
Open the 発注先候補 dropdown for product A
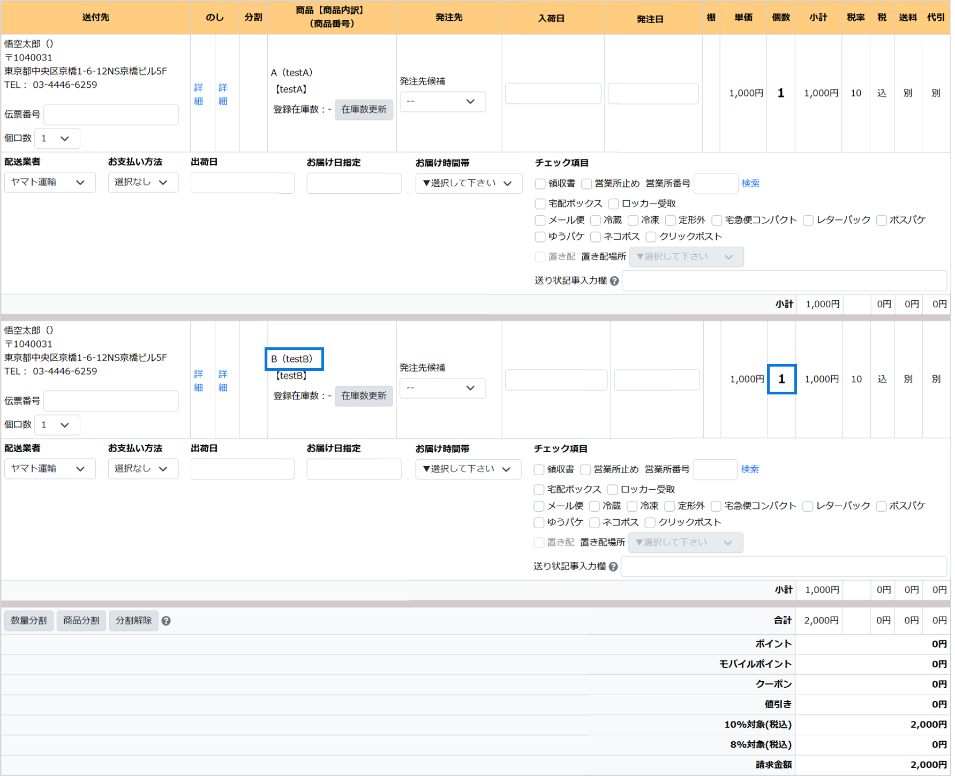click(442, 102)
